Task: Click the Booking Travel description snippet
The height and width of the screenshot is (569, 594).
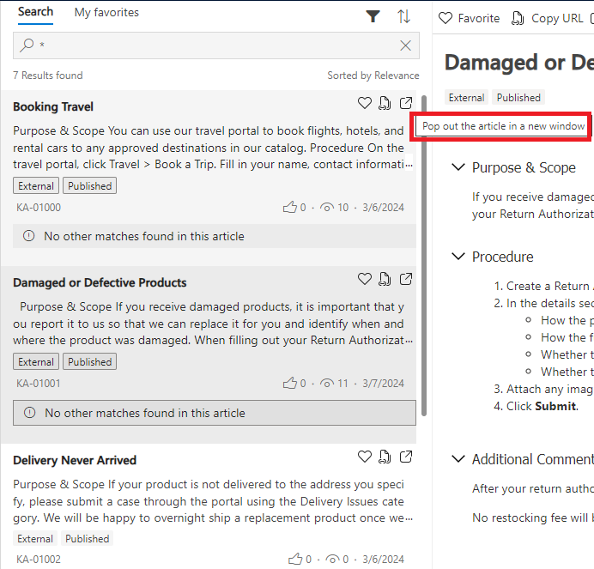Action: click(x=212, y=148)
